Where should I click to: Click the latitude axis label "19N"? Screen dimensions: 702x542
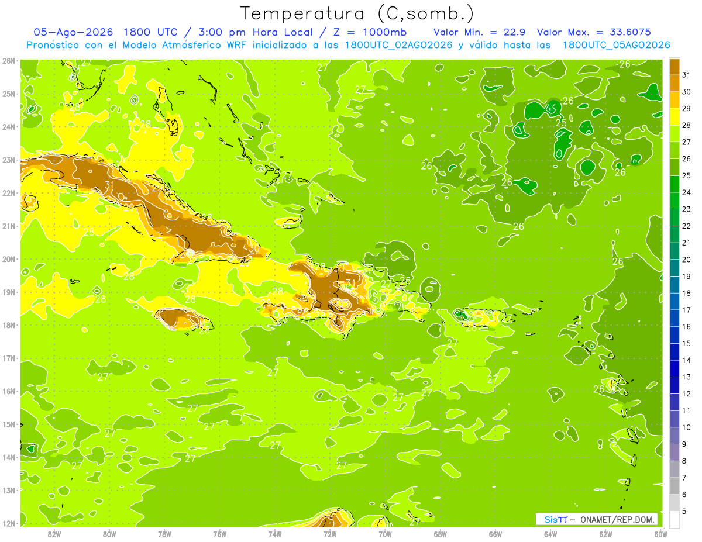(x=9, y=292)
